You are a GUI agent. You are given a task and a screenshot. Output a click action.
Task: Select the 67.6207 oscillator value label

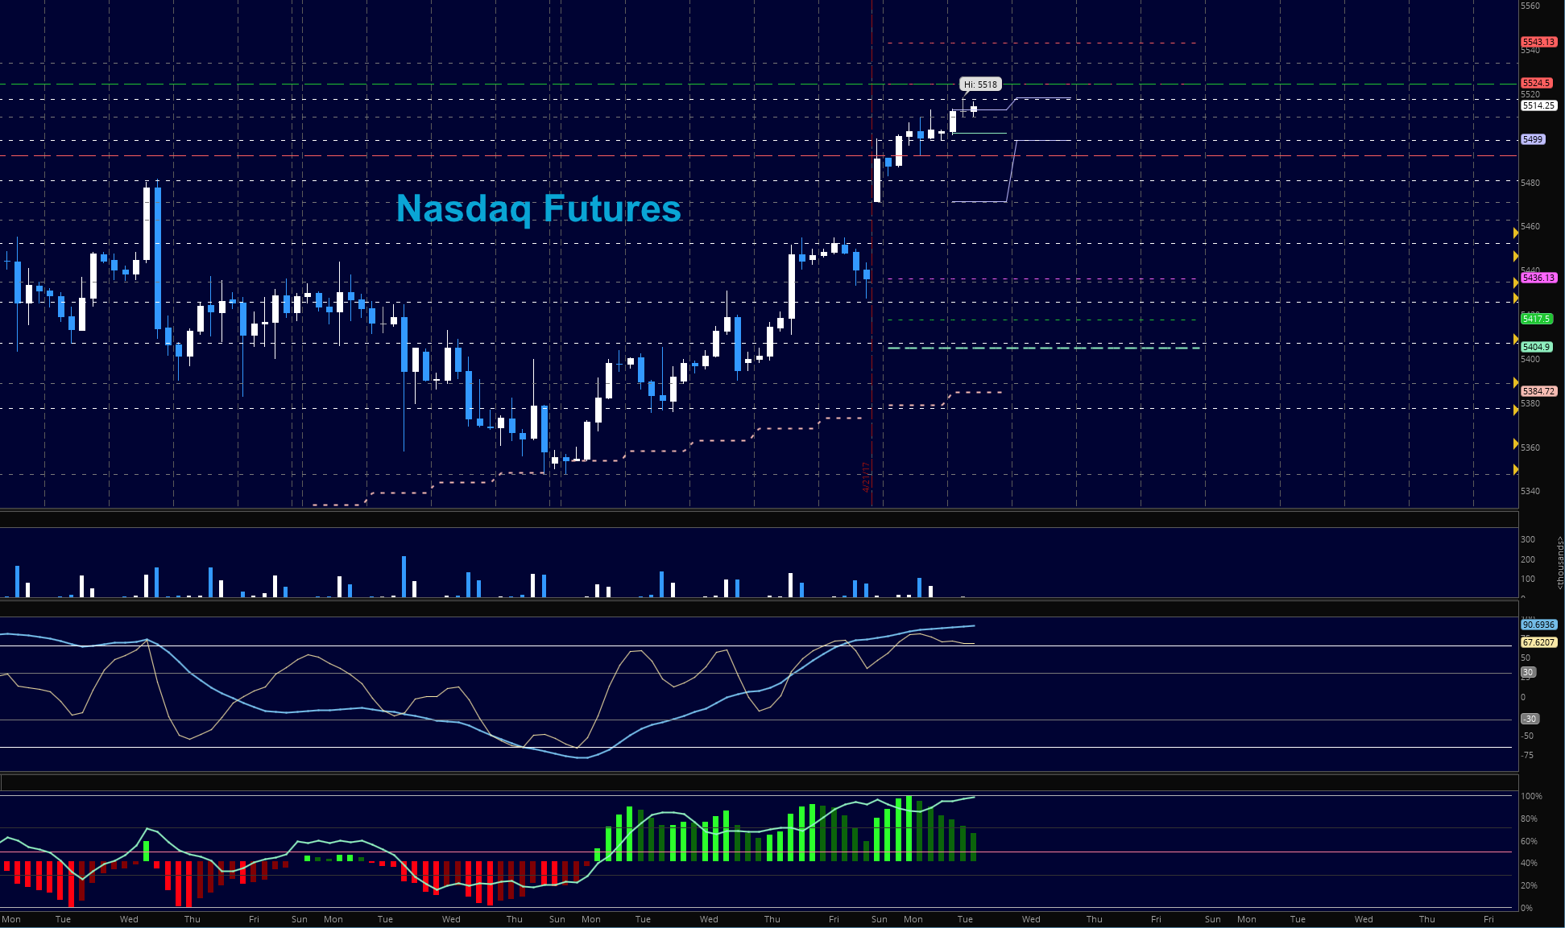click(1538, 642)
